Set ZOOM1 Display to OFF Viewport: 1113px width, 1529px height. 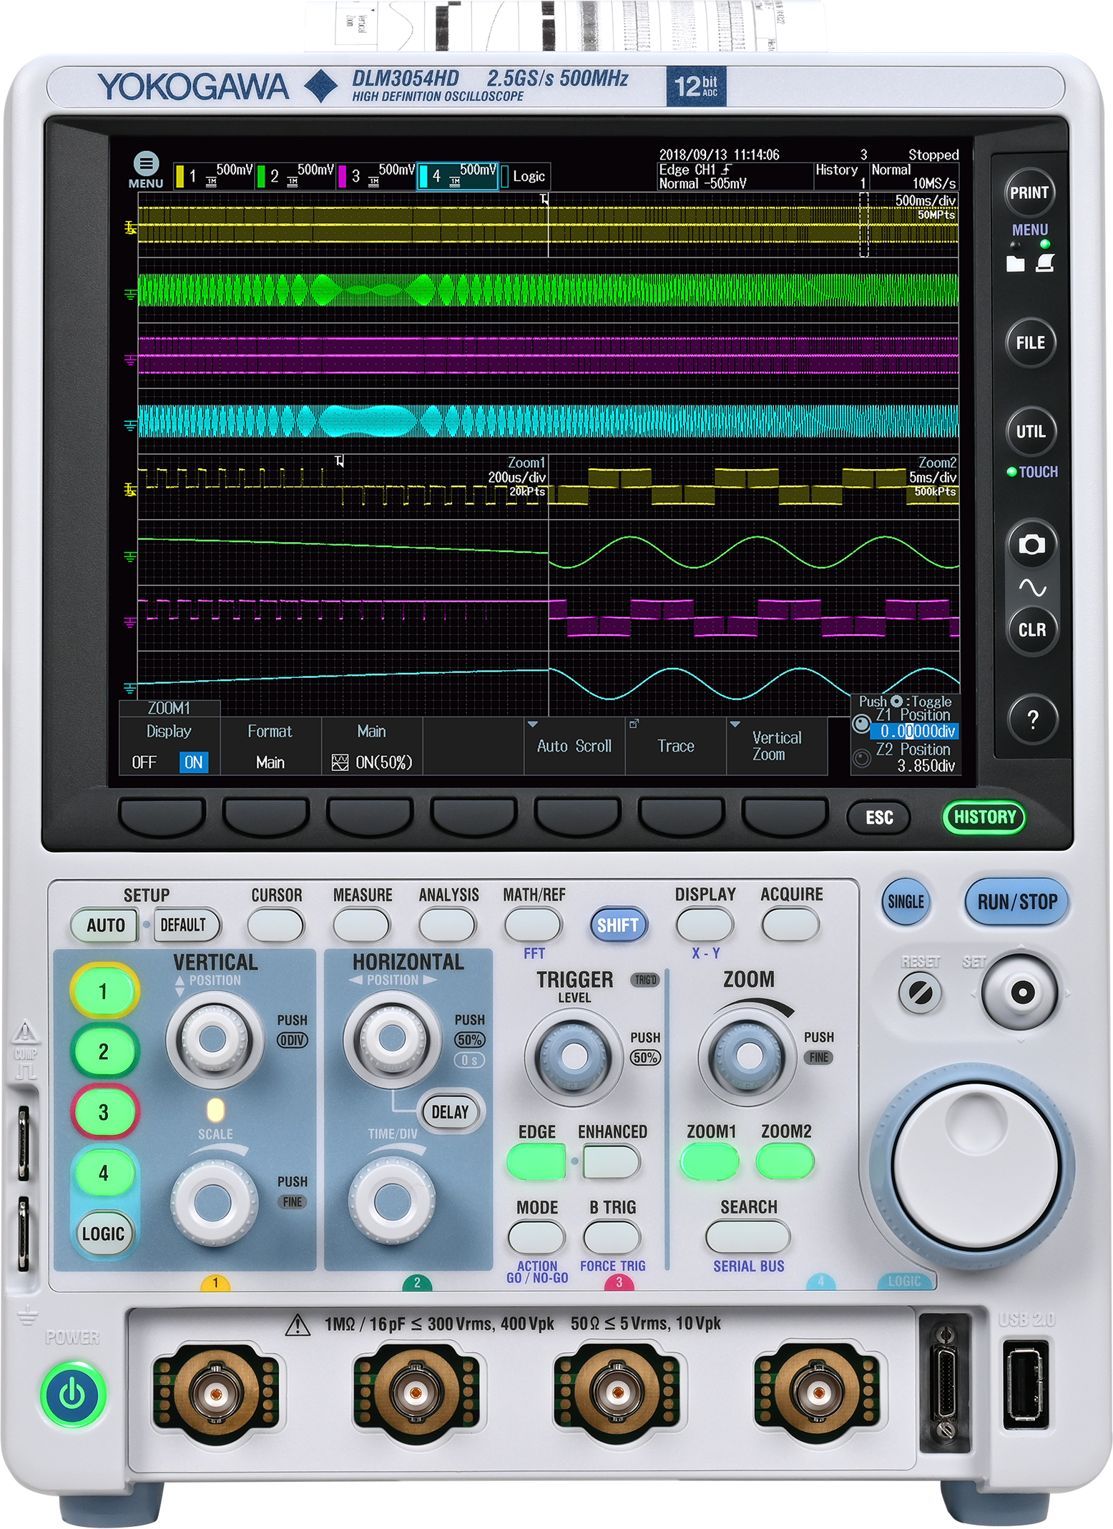coord(144,762)
